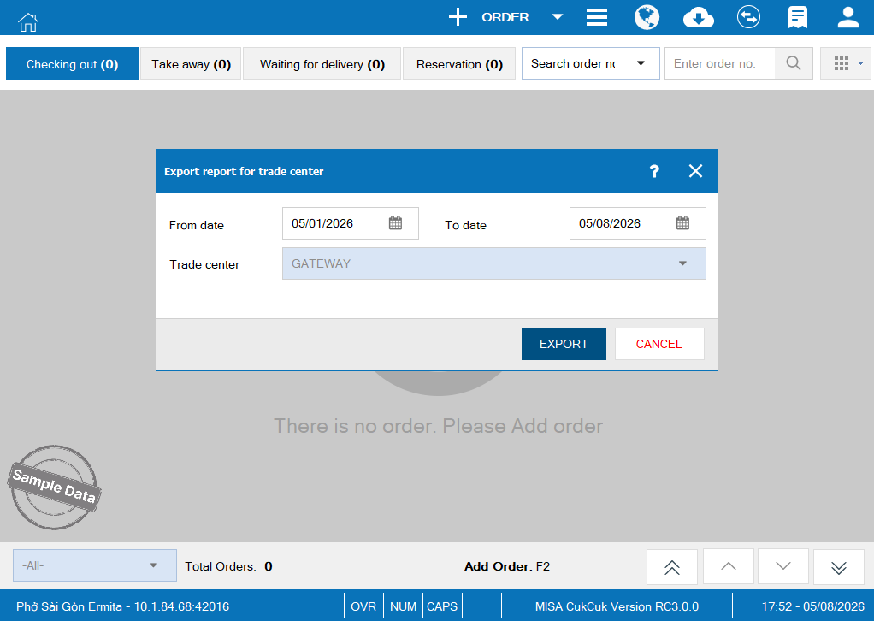The width and height of the screenshot is (874, 621).
Task: Switch to the Take away tab
Action: click(x=191, y=64)
